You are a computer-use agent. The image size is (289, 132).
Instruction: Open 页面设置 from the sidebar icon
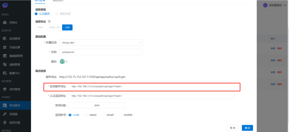[x=5, y=47]
